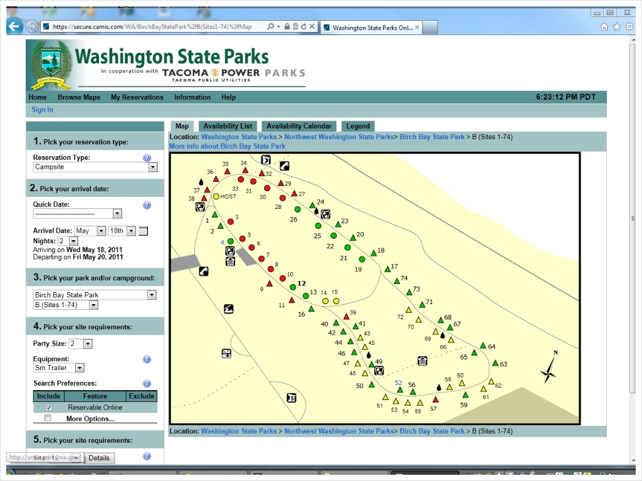This screenshot has height=481, width=642.
Task: Select green circle campsite 26 on map
Action: coord(298,209)
